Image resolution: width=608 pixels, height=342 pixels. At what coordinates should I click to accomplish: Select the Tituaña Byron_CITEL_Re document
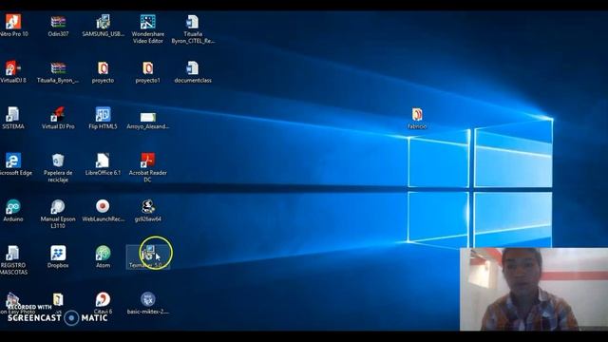coord(193,22)
